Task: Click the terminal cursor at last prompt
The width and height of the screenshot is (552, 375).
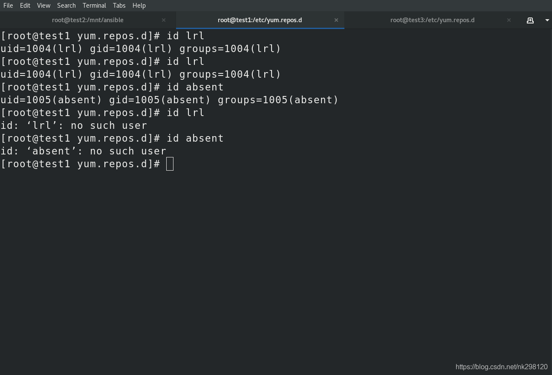Action: pos(170,164)
